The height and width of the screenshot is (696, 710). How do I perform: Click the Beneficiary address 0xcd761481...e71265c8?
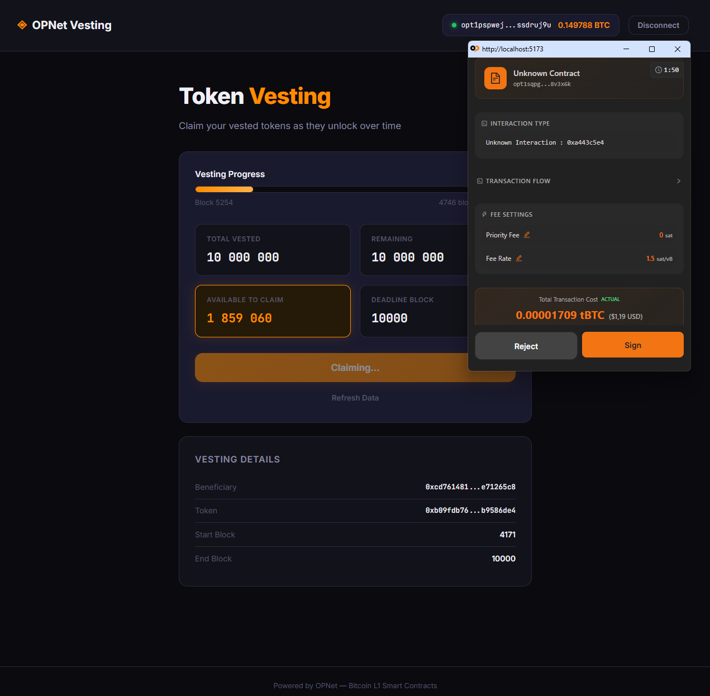[x=470, y=487]
